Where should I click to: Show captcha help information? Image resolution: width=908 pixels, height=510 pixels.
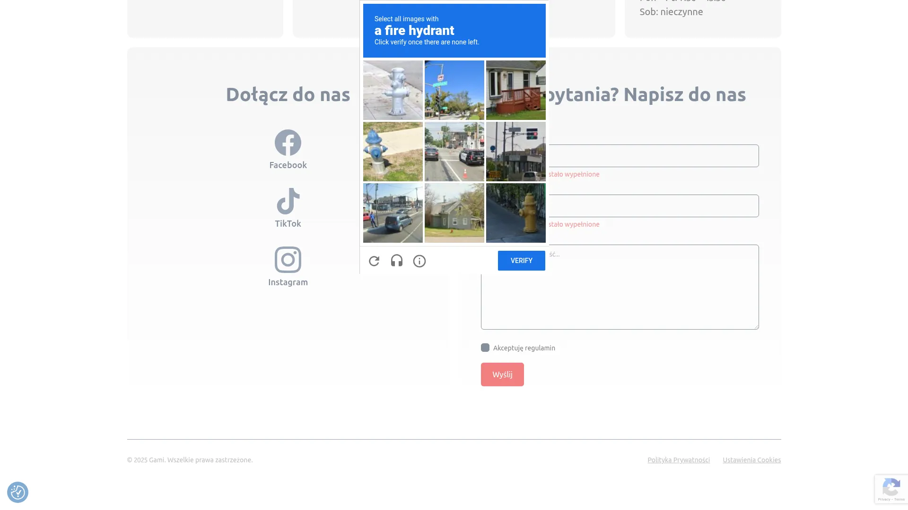419,261
